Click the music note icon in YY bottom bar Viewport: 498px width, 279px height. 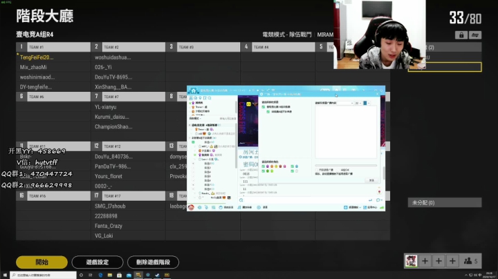point(239,207)
